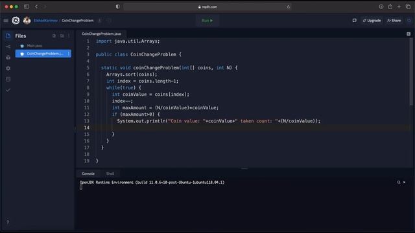
Task: Select CoinChangeProblem.java in file tree
Action: 43,54
